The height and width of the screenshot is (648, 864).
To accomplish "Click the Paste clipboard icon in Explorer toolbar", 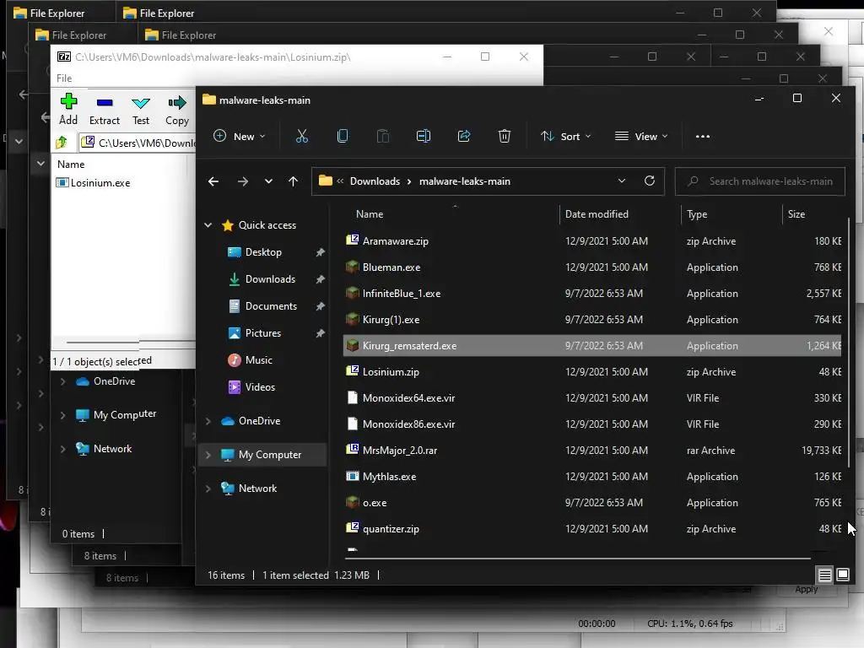I will [383, 136].
